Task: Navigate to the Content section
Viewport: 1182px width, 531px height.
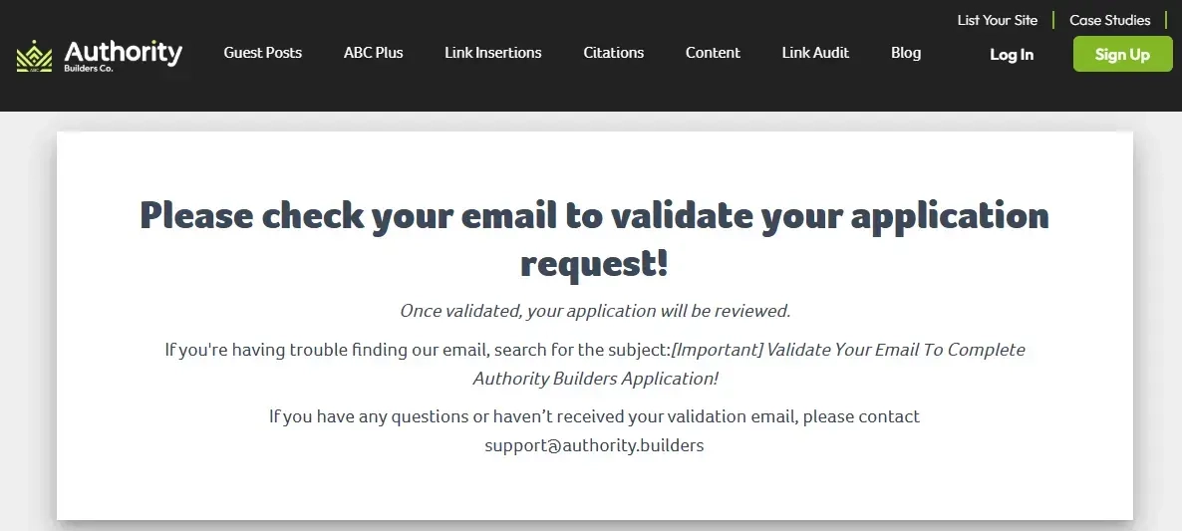Action: tap(713, 53)
